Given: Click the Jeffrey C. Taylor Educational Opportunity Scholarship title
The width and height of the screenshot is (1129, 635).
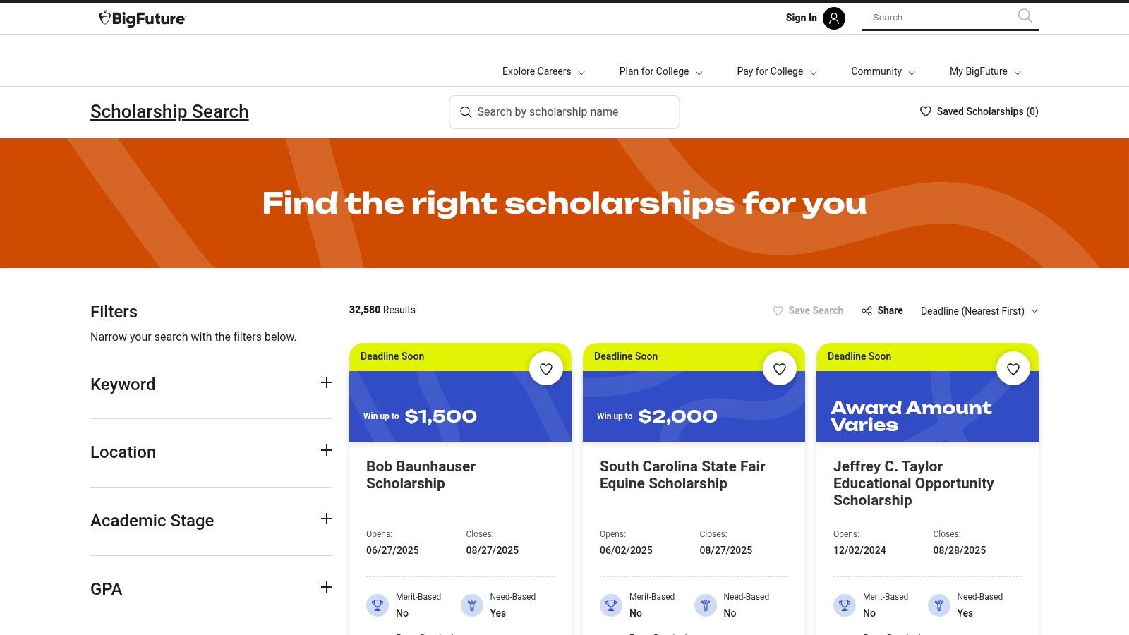Looking at the screenshot, I should click(x=914, y=483).
